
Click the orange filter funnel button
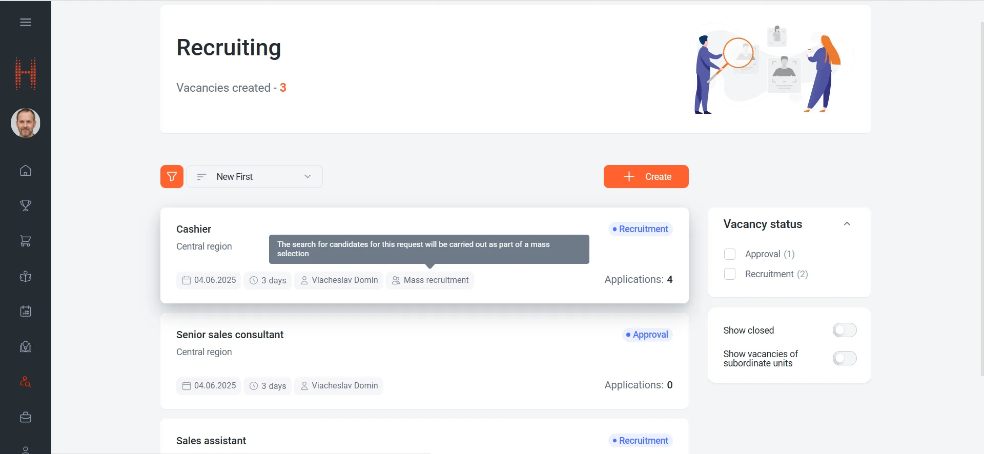click(x=172, y=177)
